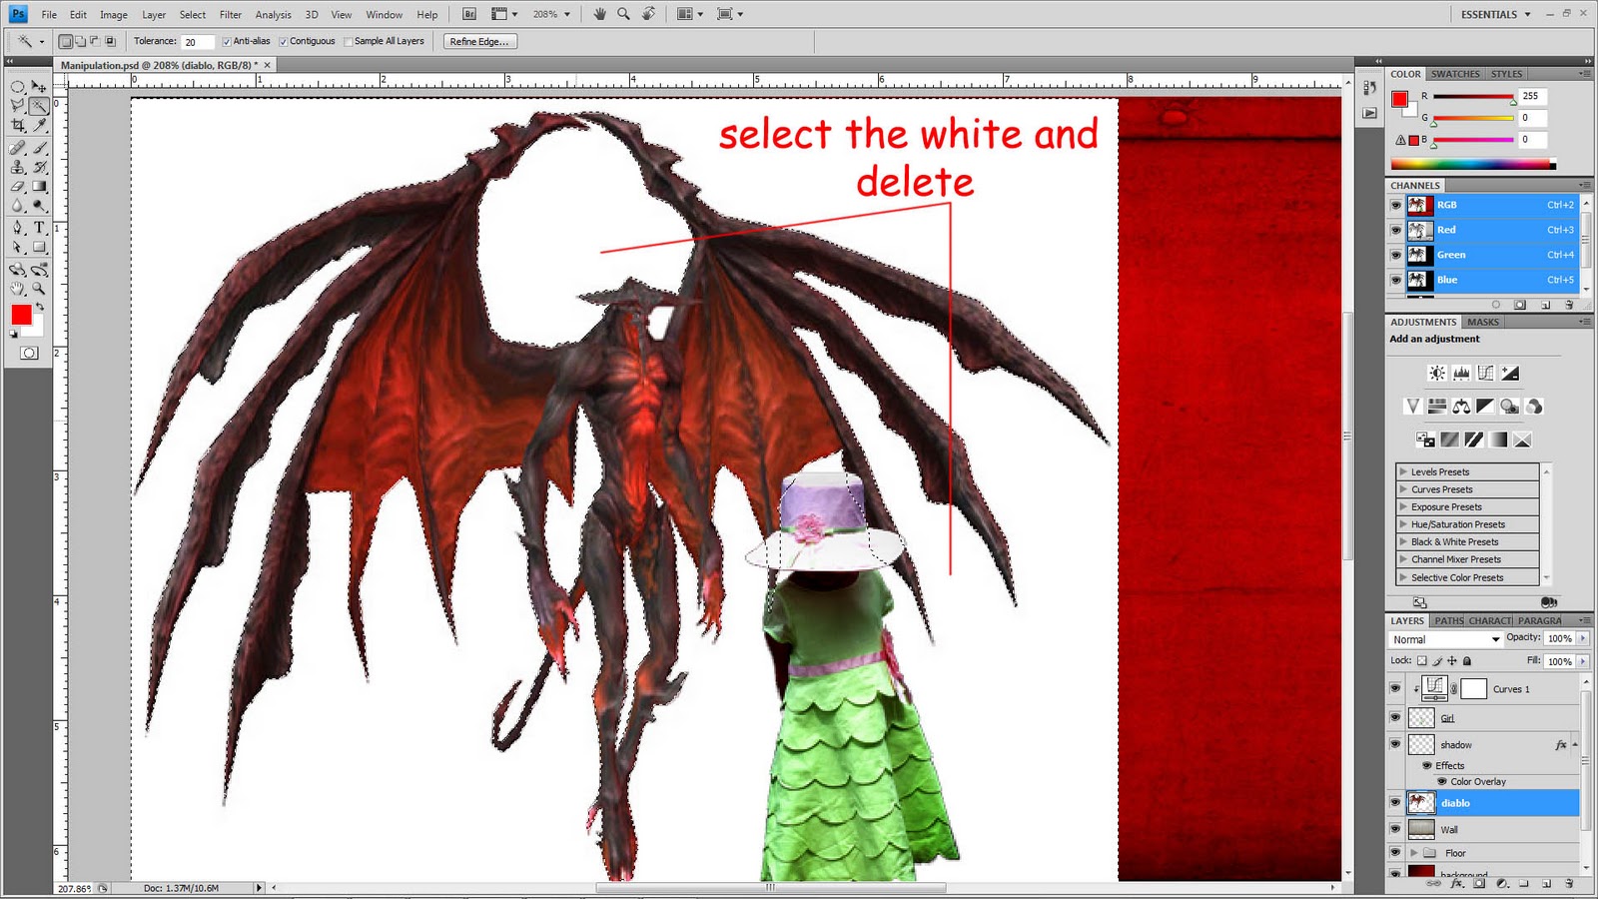This screenshot has height=899, width=1598.
Task: Select the Path Selection tool
Action: pyautogui.click(x=18, y=247)
